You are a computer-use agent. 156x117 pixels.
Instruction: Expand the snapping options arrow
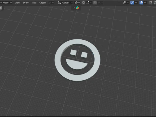[x=91, y=3]
